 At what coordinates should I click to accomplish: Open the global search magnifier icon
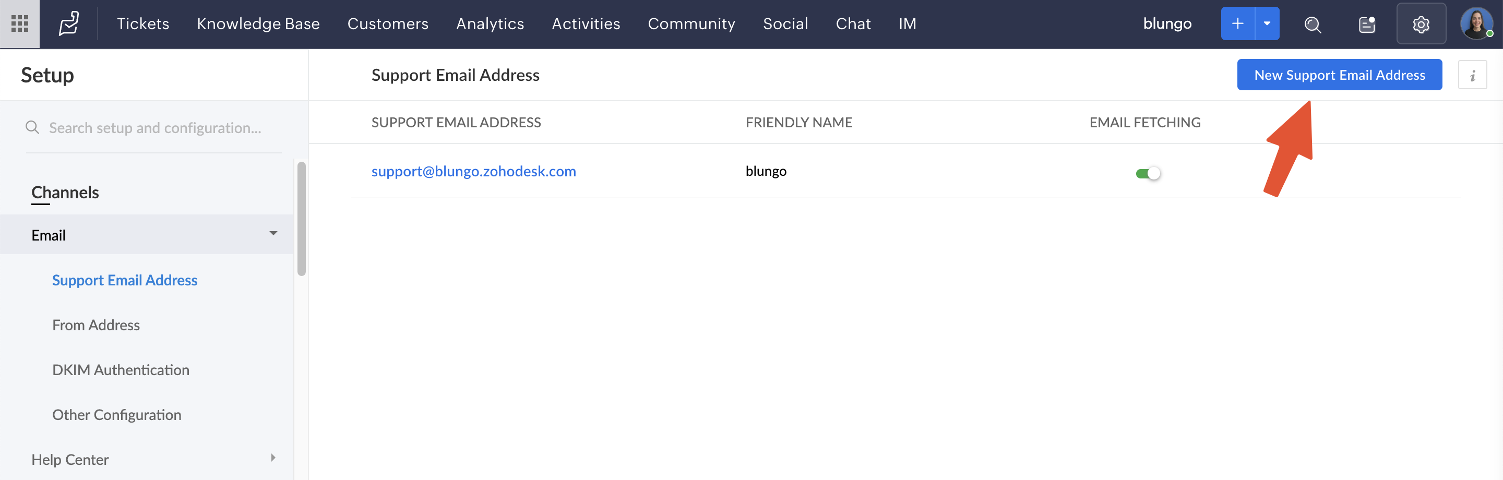pyautogui.click(x=1312, y=25)
